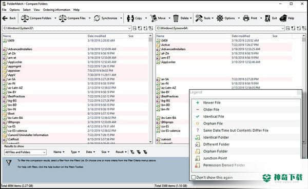Open the Ordering information menu

point(56,10)
